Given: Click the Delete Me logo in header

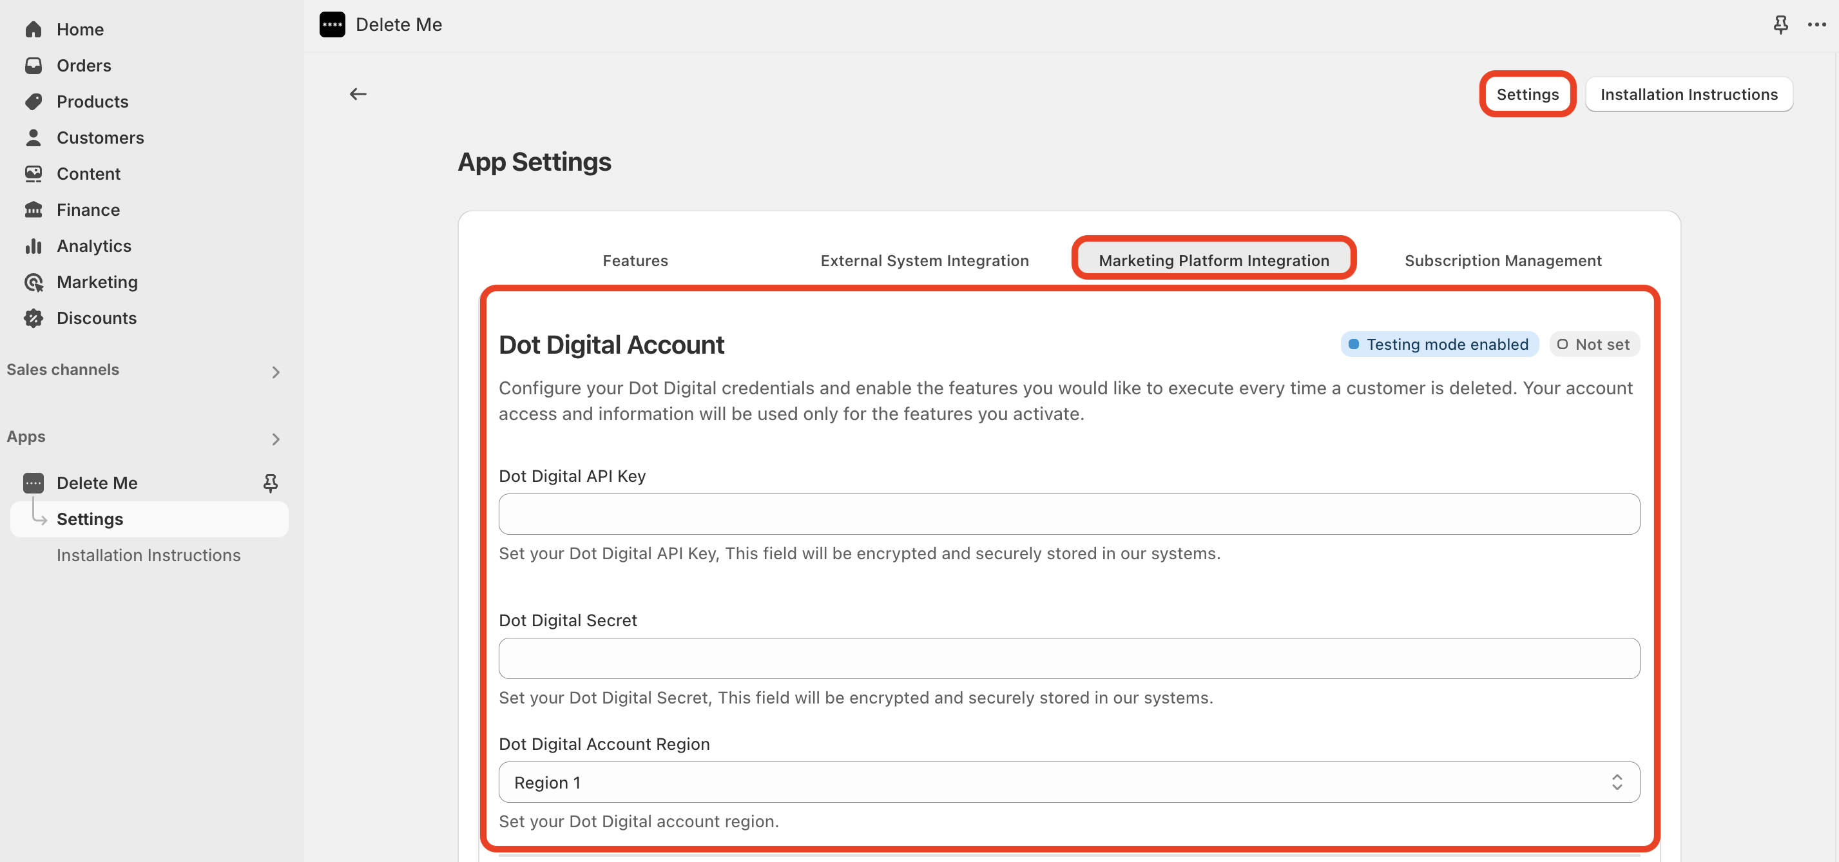Looking at the screenshot, I should [x=332, y=24].
